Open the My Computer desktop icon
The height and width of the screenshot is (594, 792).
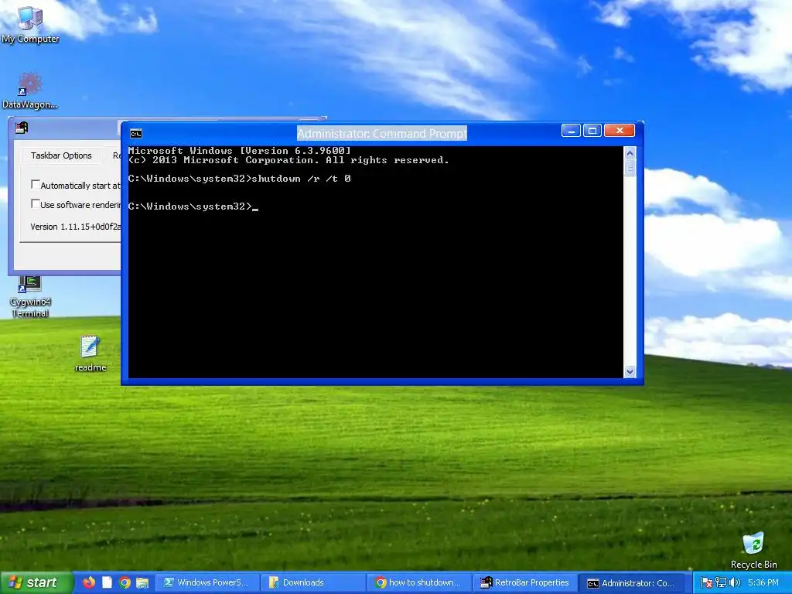[30, 25]
